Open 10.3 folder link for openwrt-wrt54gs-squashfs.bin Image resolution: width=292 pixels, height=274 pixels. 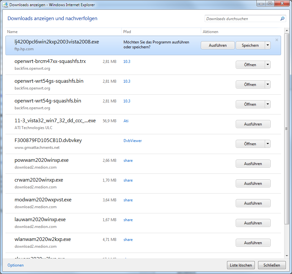pyautogui.click(x=127, y=81)
